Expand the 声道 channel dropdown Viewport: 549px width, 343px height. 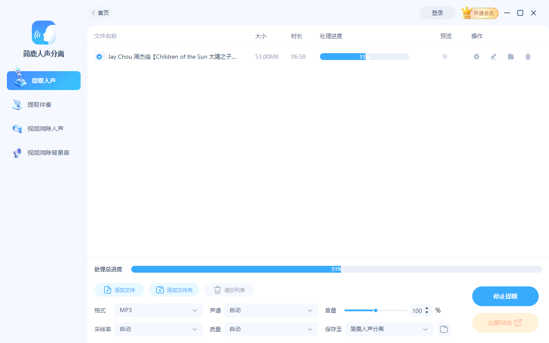(271, 310)
